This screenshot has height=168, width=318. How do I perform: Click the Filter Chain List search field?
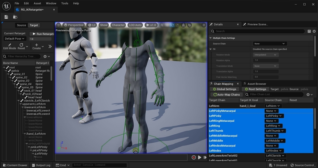click(273, 95)
